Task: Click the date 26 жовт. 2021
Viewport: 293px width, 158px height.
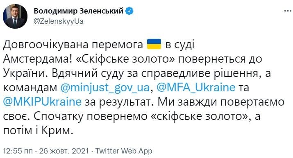Action: click(x=64, y=151)
